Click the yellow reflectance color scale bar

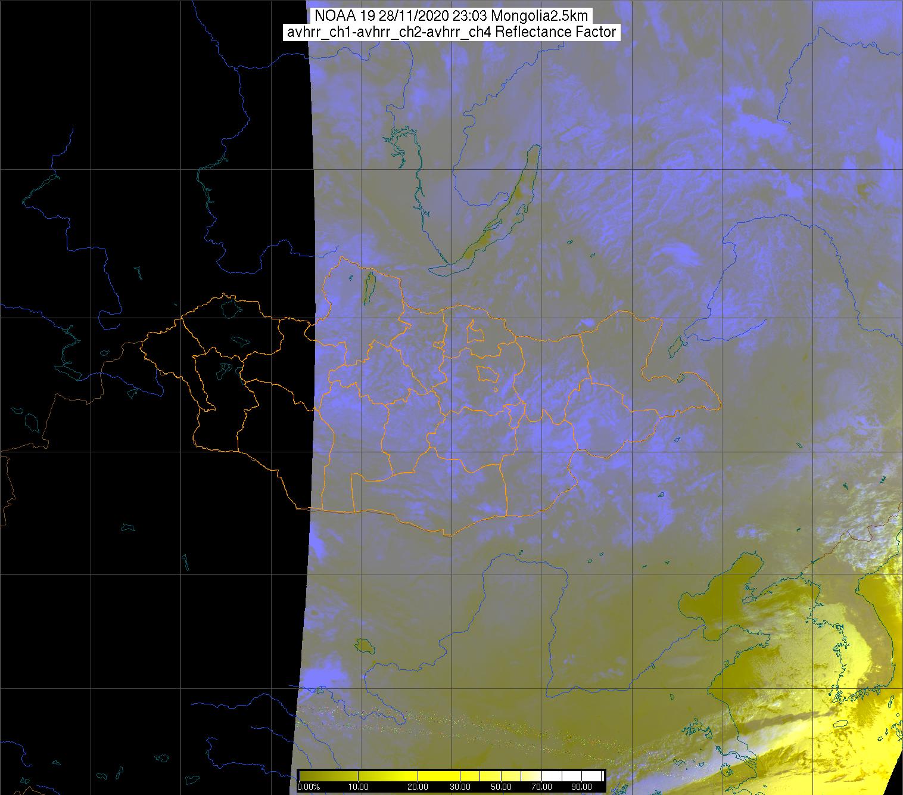(x=451, y=776)
